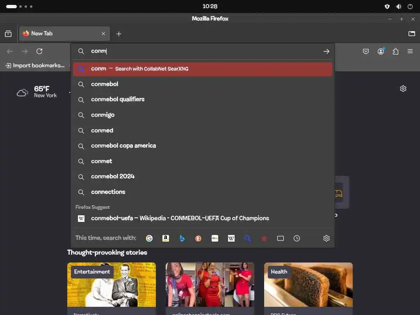Search bookmarks using the star icon
420x315 pixels.
[x=264, y=238]
